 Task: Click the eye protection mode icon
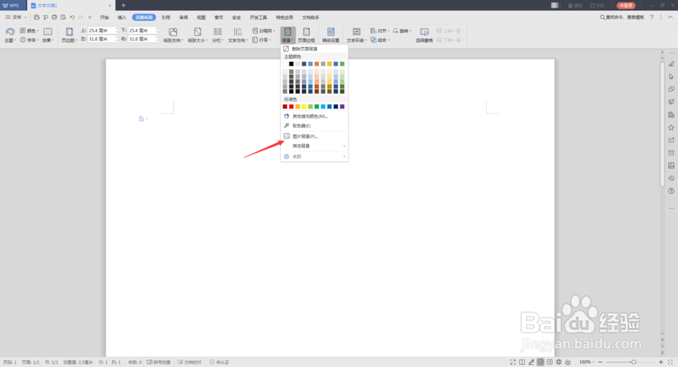pyautogui.click(x=567, y=362)
